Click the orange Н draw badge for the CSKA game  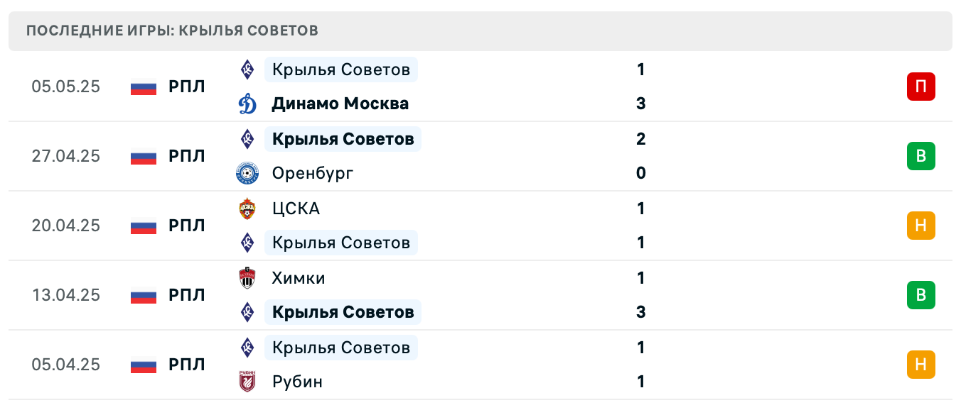click(x=922, y=226)
